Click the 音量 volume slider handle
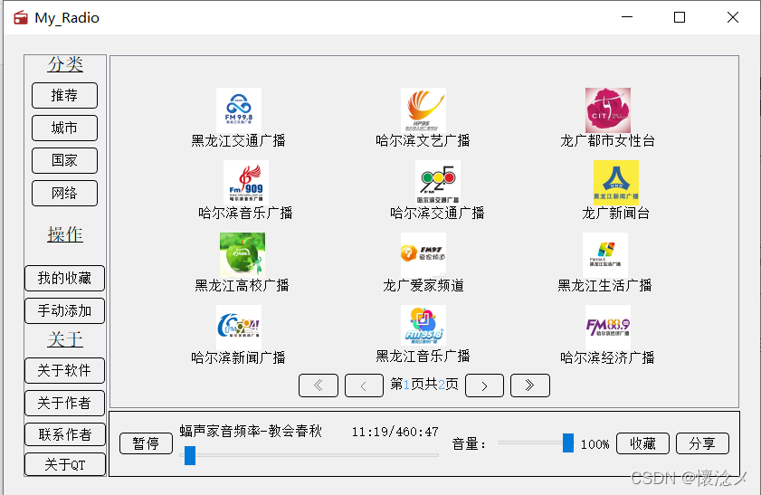Screen dimensions: 761x495 point(568,443)
